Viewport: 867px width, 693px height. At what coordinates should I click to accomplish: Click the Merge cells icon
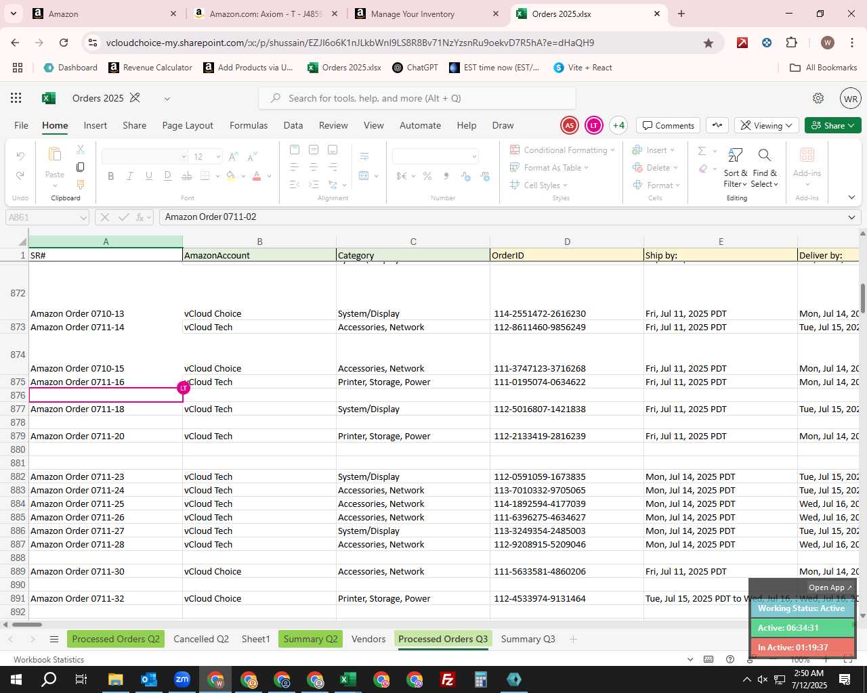click(364, 176)
